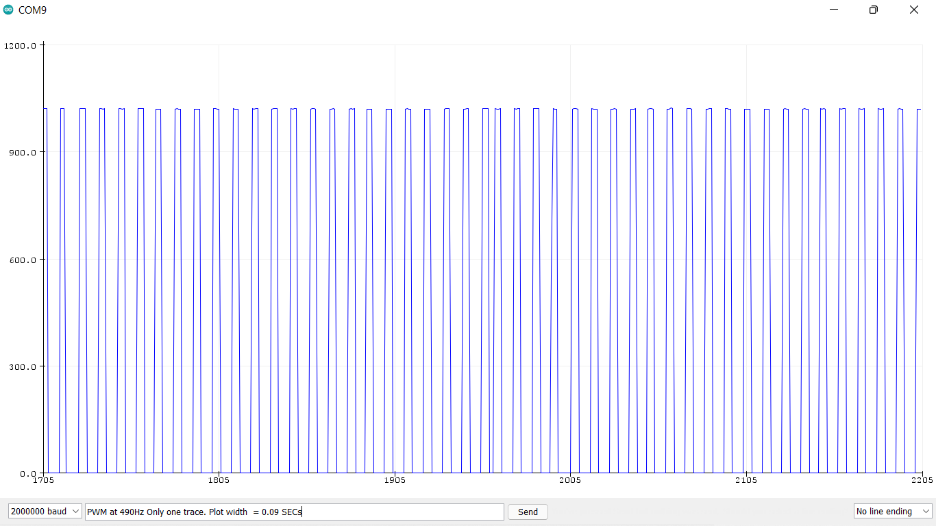The width and height of the screenshot is (936, 526).
Task: Click the 1705 x-axis label
Action: click(43, 480)
